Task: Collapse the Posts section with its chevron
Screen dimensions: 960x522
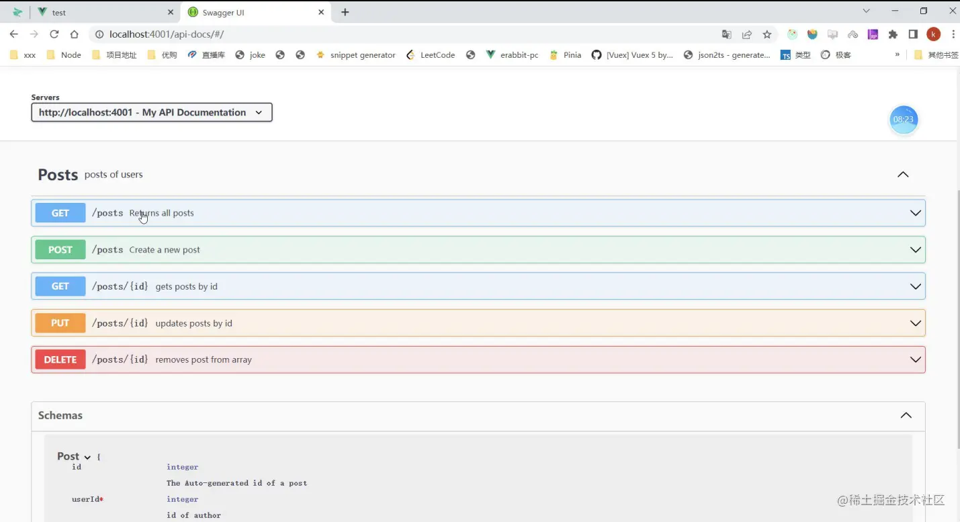Action: point(903,175)
